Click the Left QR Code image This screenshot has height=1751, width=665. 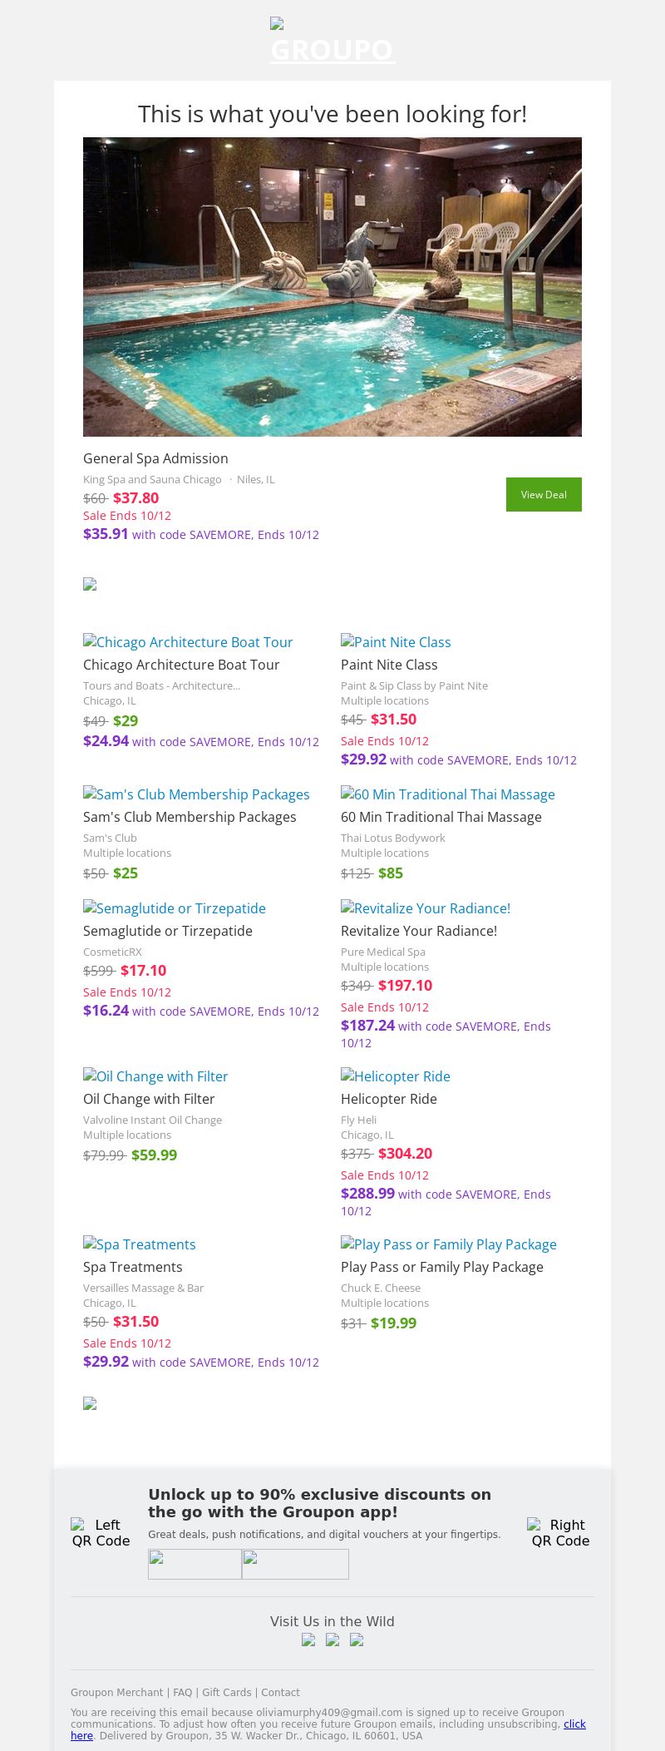coord(101,1532)
